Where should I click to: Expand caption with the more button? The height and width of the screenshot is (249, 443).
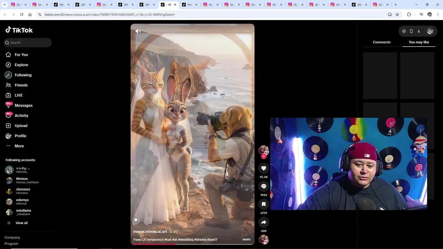pos(246,239)
